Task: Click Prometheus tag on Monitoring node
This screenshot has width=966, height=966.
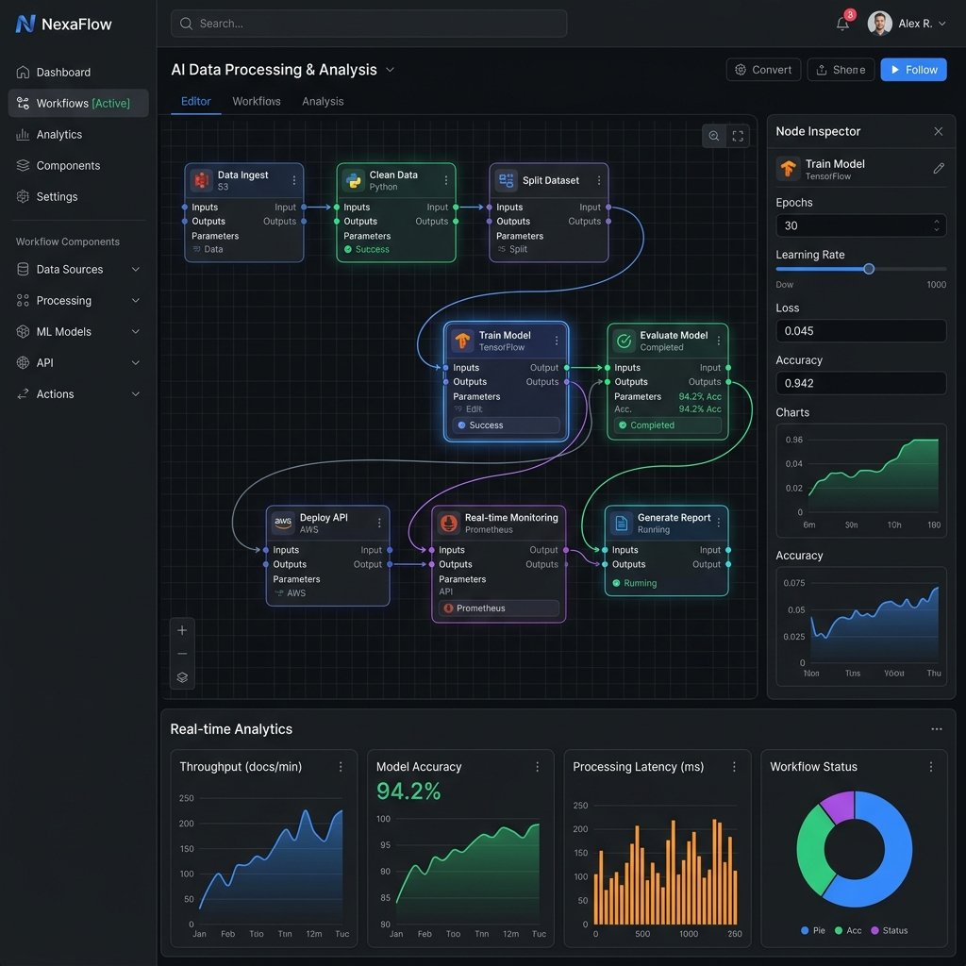Action: [499, 608]
